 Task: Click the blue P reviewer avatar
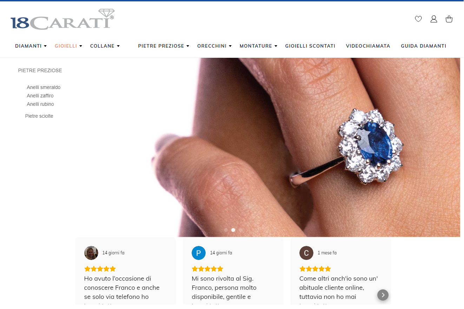click(x=199, y=253)
